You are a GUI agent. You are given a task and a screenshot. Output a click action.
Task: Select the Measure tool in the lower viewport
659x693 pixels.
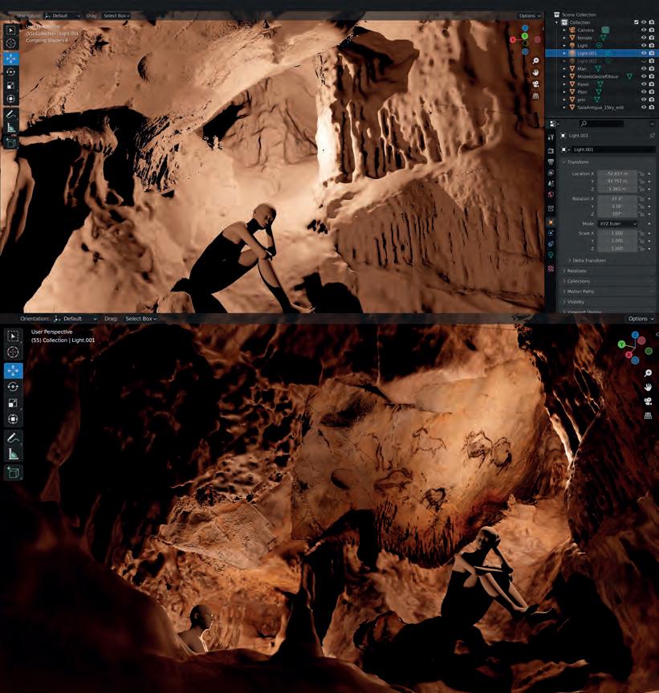[x=13, y=454]
